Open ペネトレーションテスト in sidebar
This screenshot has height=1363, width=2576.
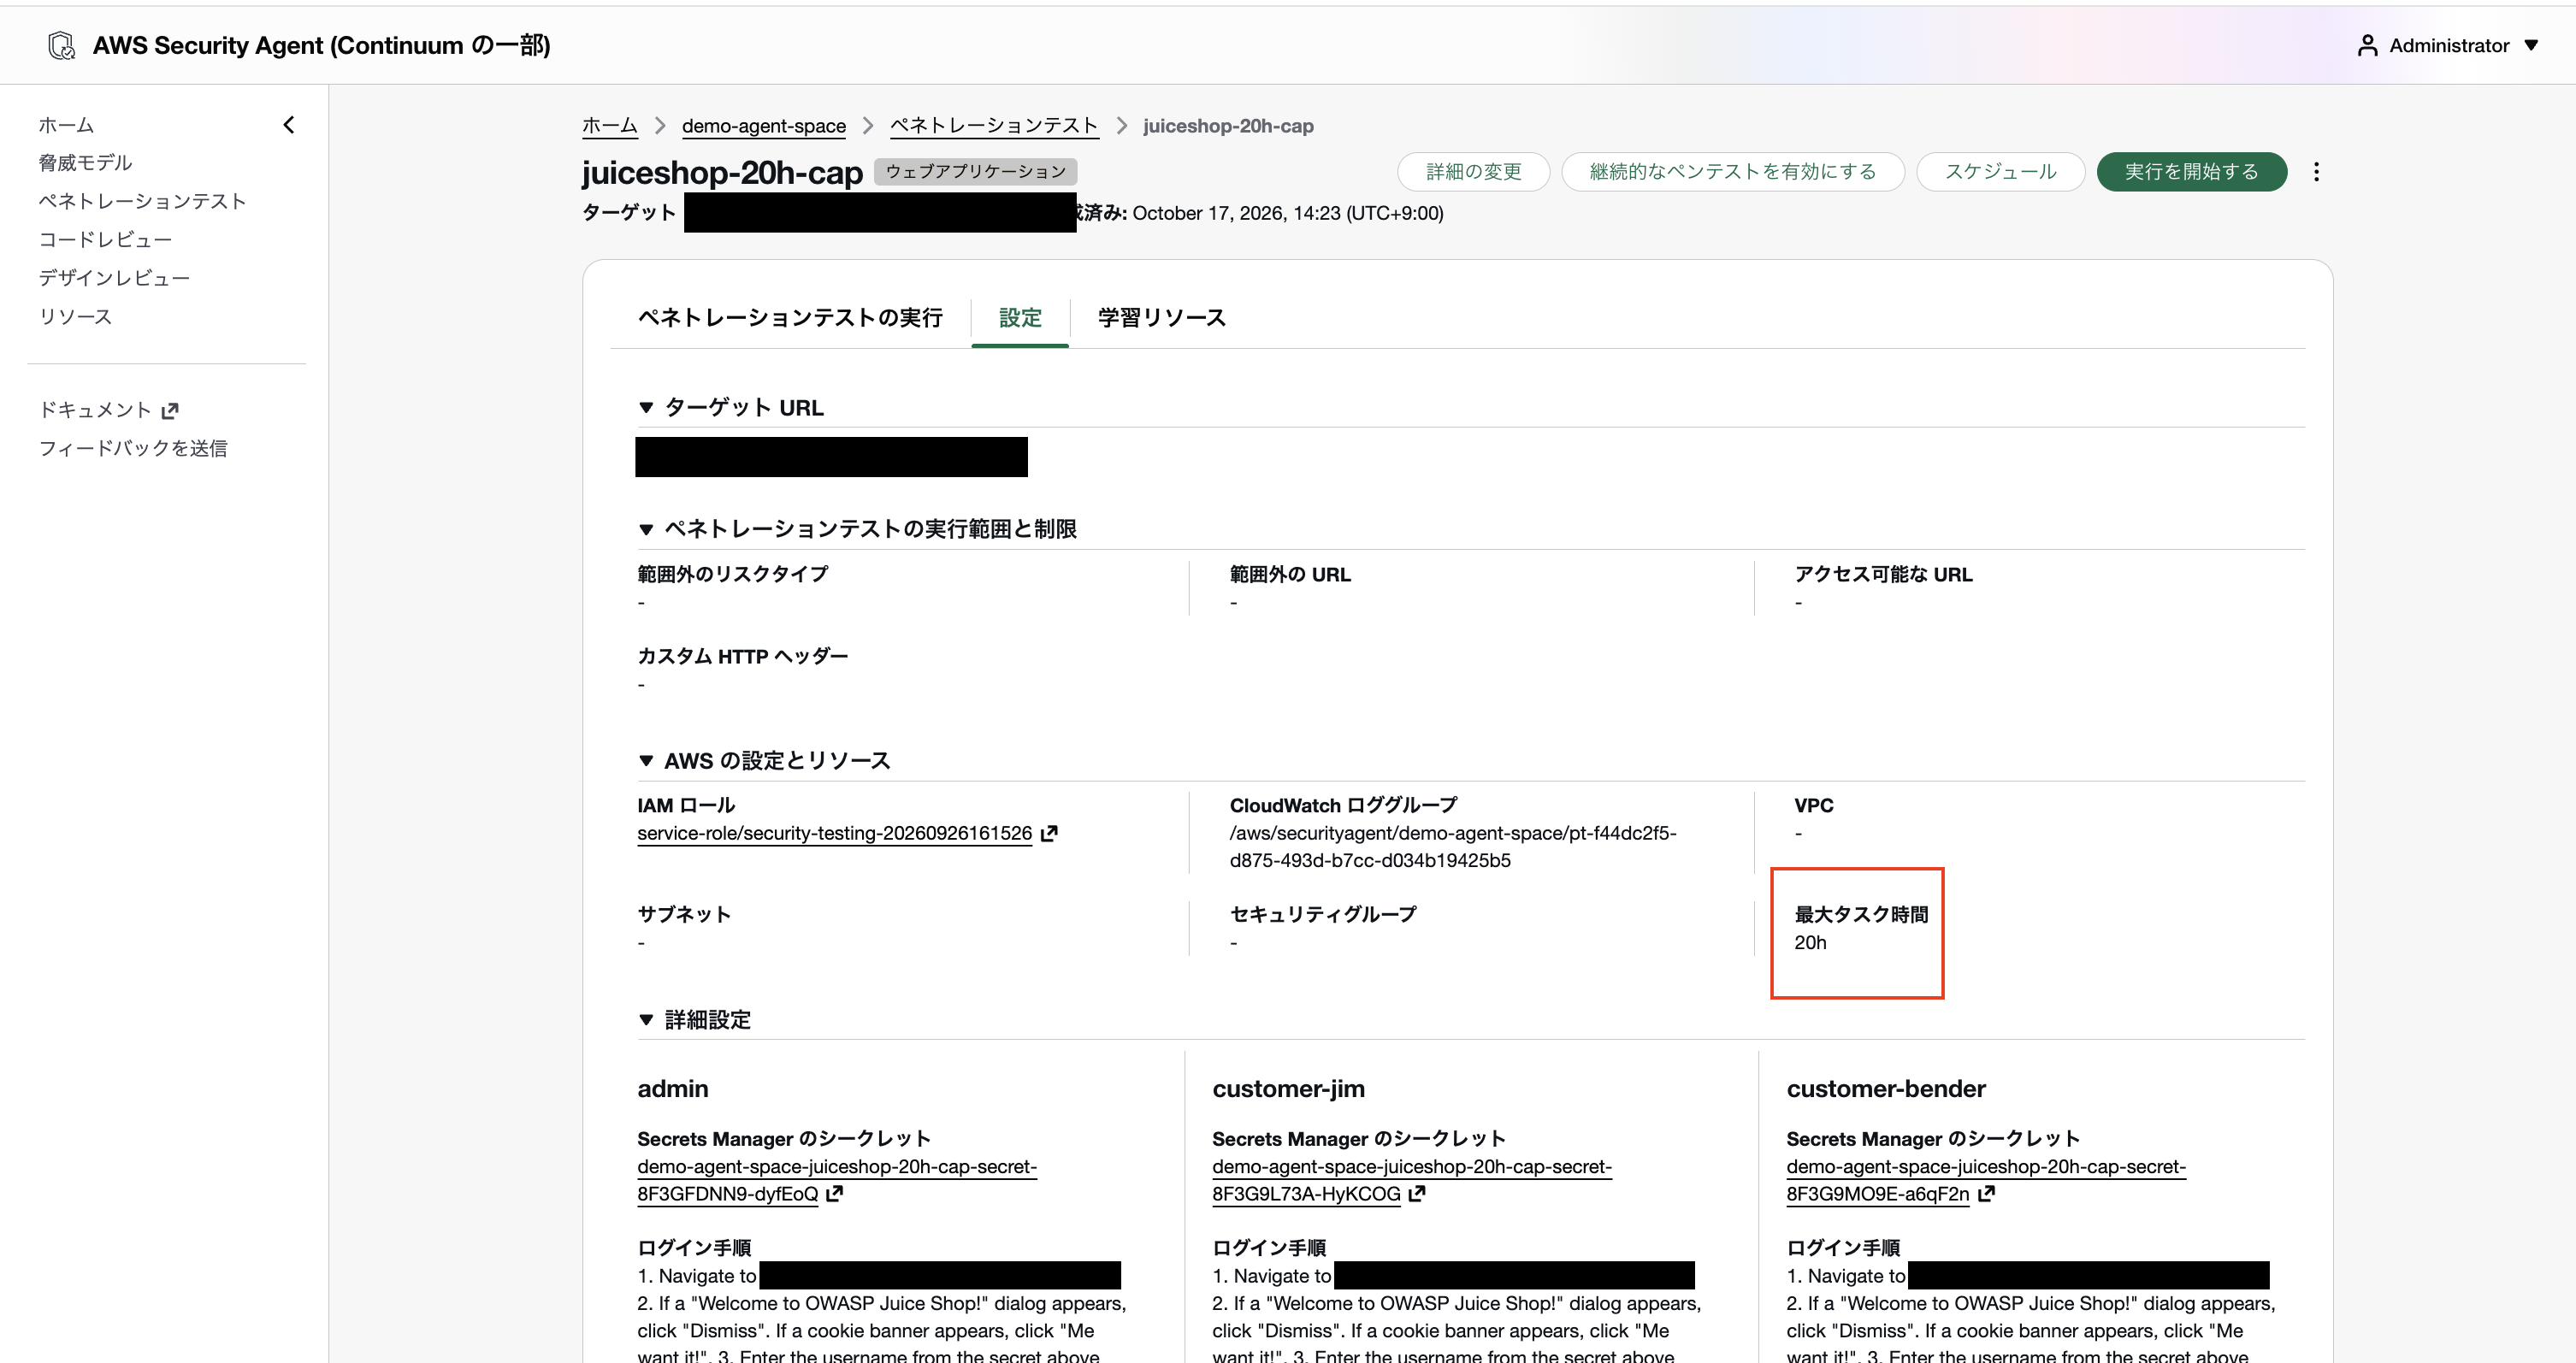[142, 201]
